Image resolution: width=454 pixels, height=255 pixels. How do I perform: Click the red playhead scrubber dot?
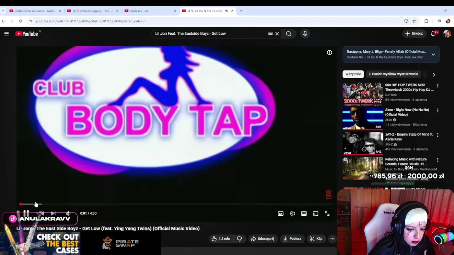pyautogui.click(x=21, y=204)
